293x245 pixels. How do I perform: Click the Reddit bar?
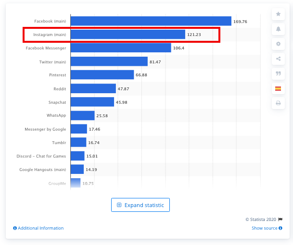(x=93, y=88)
